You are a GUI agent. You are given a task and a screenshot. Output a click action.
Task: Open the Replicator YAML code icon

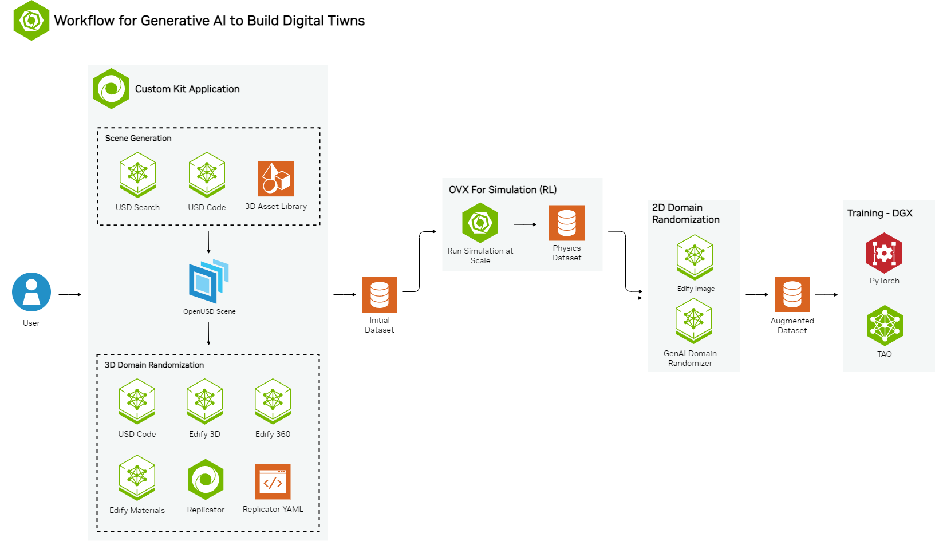pos(273,481)
